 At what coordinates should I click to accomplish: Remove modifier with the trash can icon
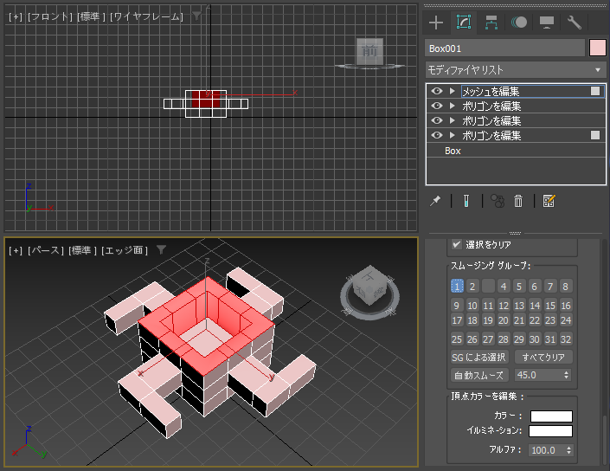coord(518,201)
